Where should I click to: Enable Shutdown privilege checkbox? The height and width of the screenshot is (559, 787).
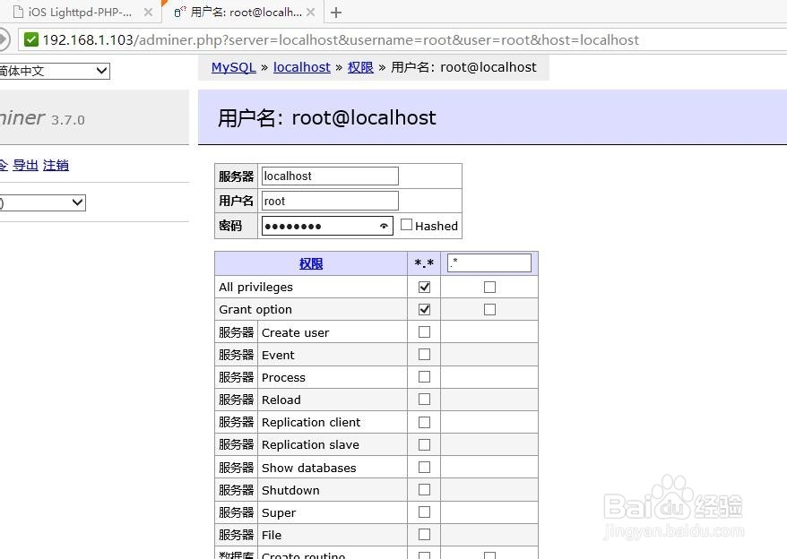tap(424, 489)
